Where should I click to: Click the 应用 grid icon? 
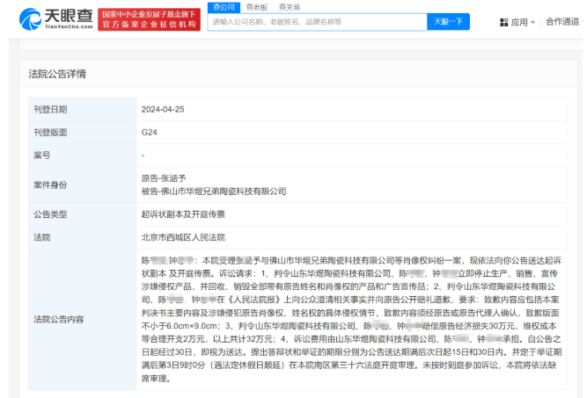504,22
